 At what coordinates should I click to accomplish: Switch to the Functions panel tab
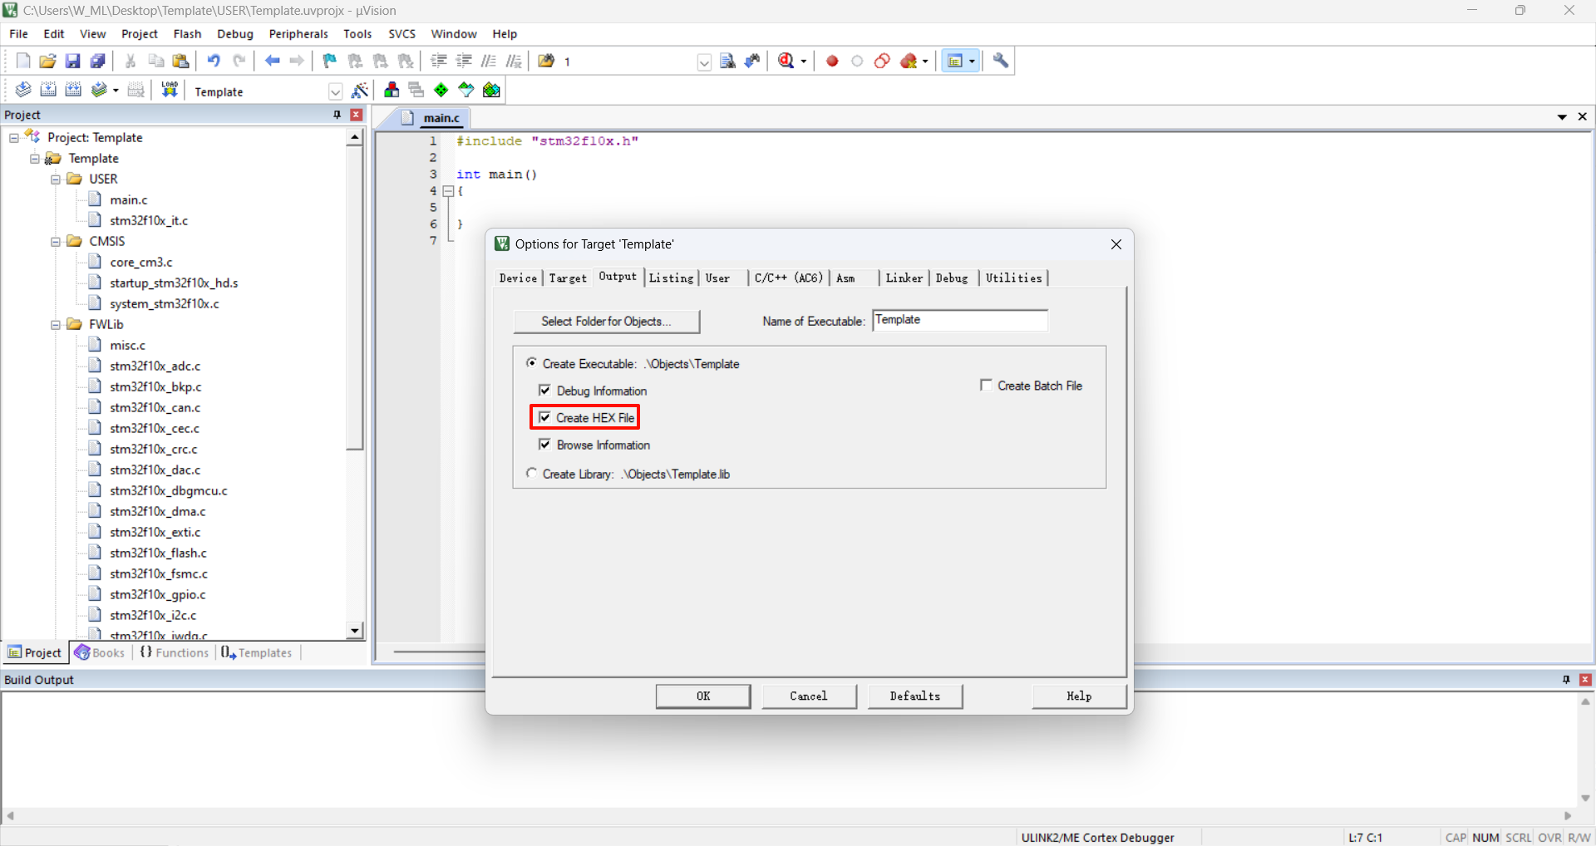coord(174,653)
